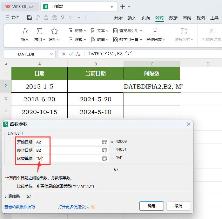Switch to the 页面 ribbon tab

[146, 18]
